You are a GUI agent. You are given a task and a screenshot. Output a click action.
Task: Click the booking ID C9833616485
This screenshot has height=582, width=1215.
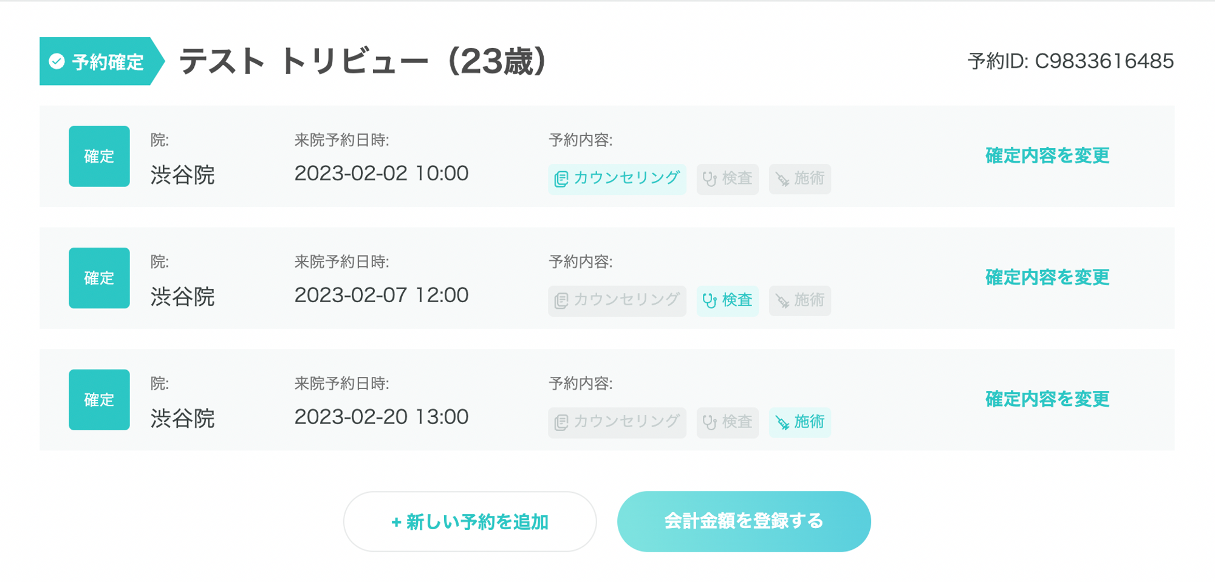coord(1103,61)
